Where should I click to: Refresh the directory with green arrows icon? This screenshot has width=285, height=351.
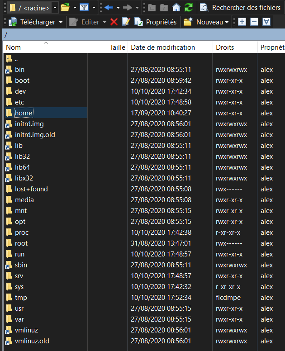click(x=189, y=7)
